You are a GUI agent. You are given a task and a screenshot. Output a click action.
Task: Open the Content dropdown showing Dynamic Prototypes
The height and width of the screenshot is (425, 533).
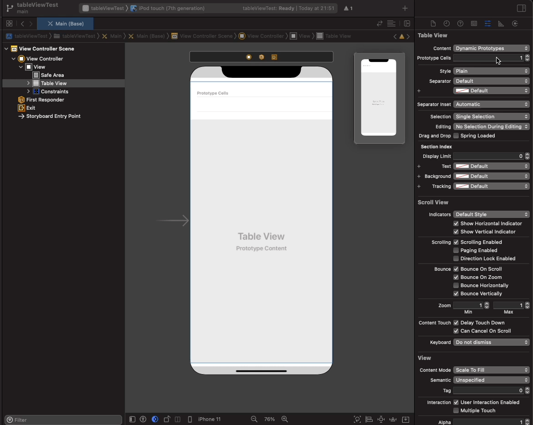click(x=491, y=48)
